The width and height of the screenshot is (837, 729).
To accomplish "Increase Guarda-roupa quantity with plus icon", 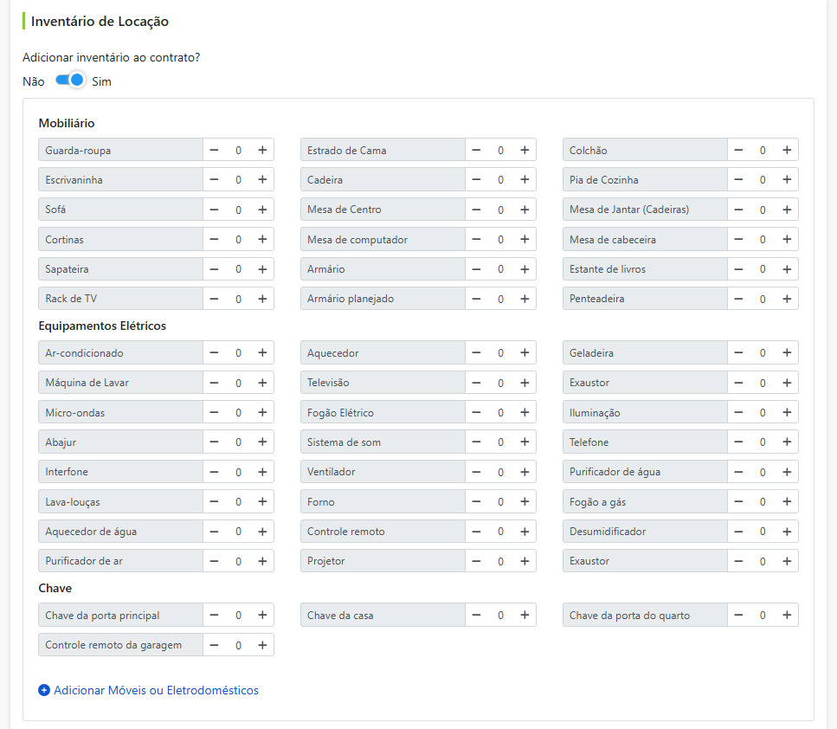I will (x=262, y=150).
